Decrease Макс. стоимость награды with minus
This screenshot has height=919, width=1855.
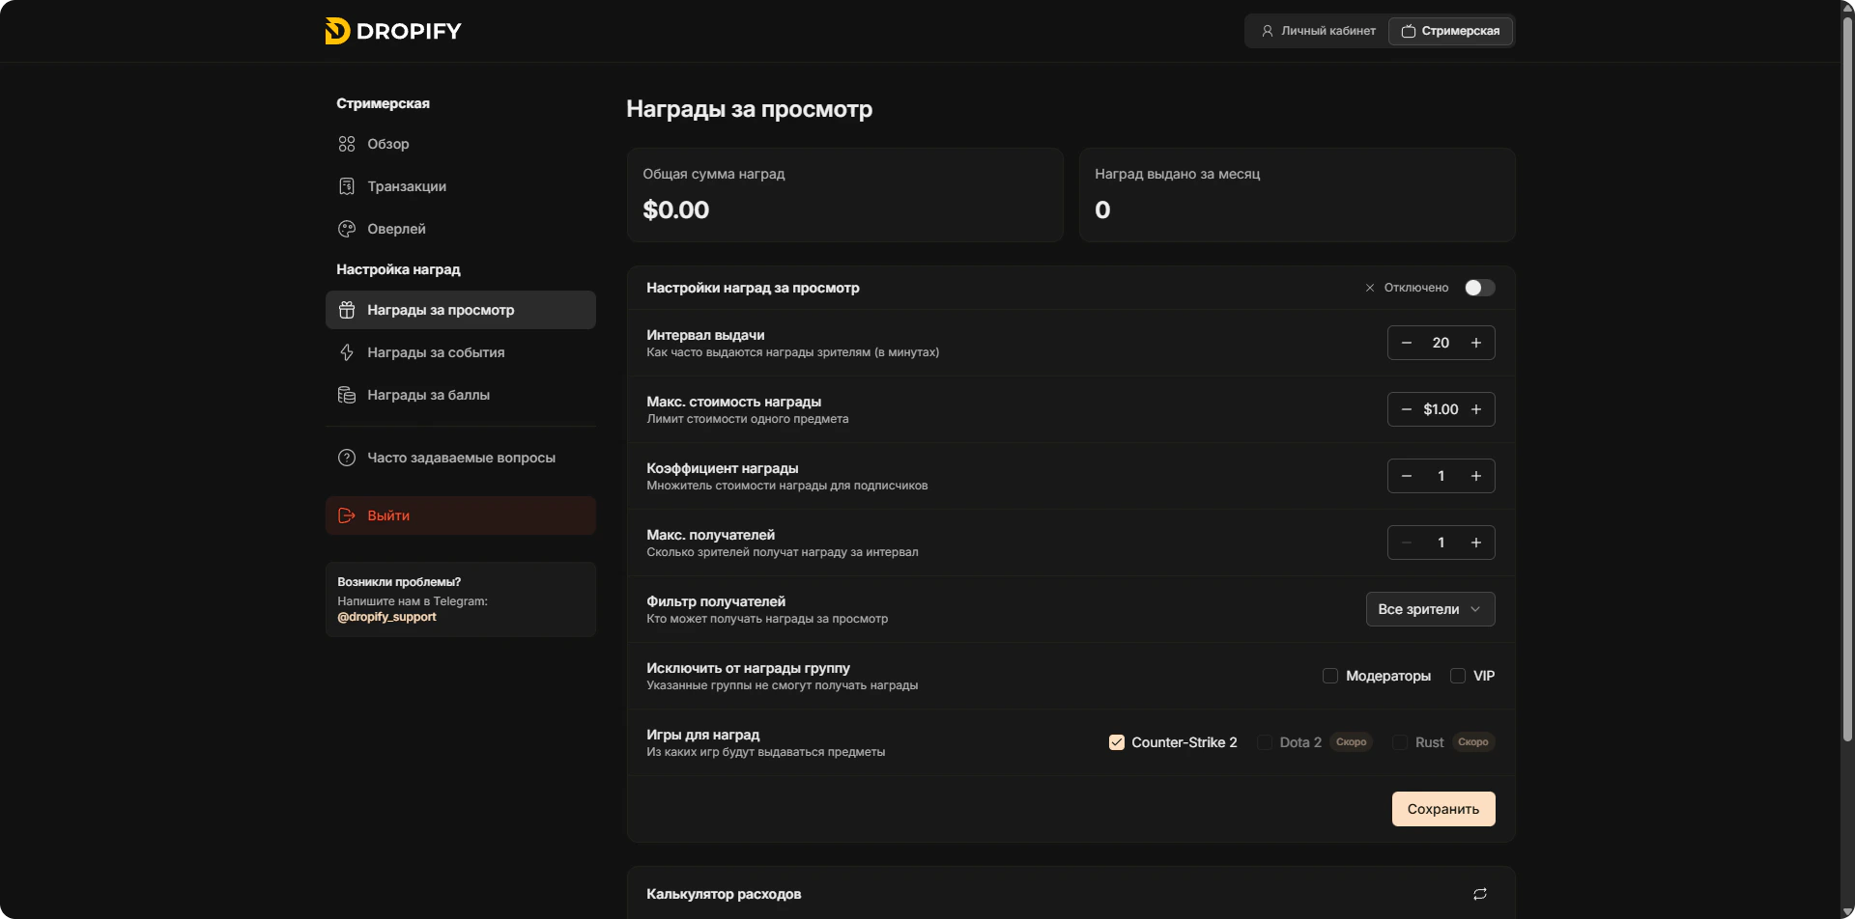coord(1407,409)
